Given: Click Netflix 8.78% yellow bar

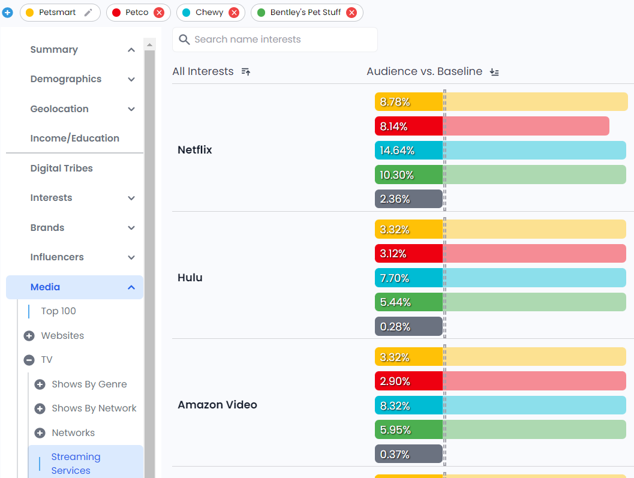Looking at the screenshot, I should click(501, 102).
